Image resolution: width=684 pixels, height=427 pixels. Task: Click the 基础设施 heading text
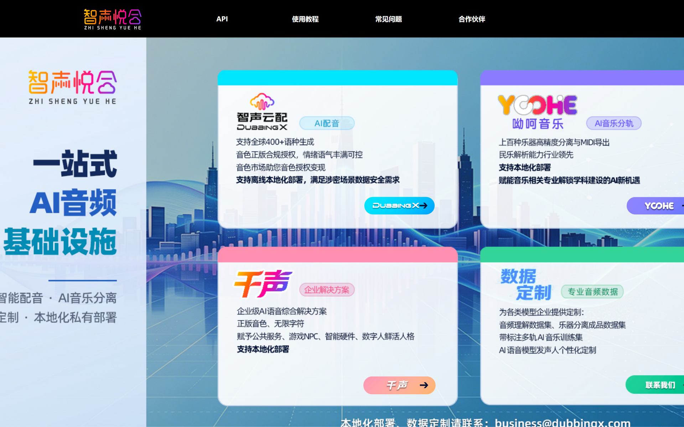click(x=60, y=242)
